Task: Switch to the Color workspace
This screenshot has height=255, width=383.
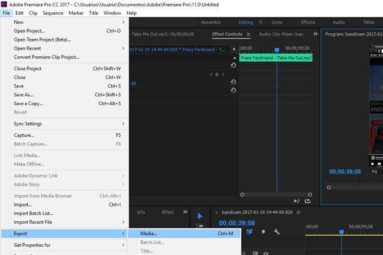Action: click(277, 22)
